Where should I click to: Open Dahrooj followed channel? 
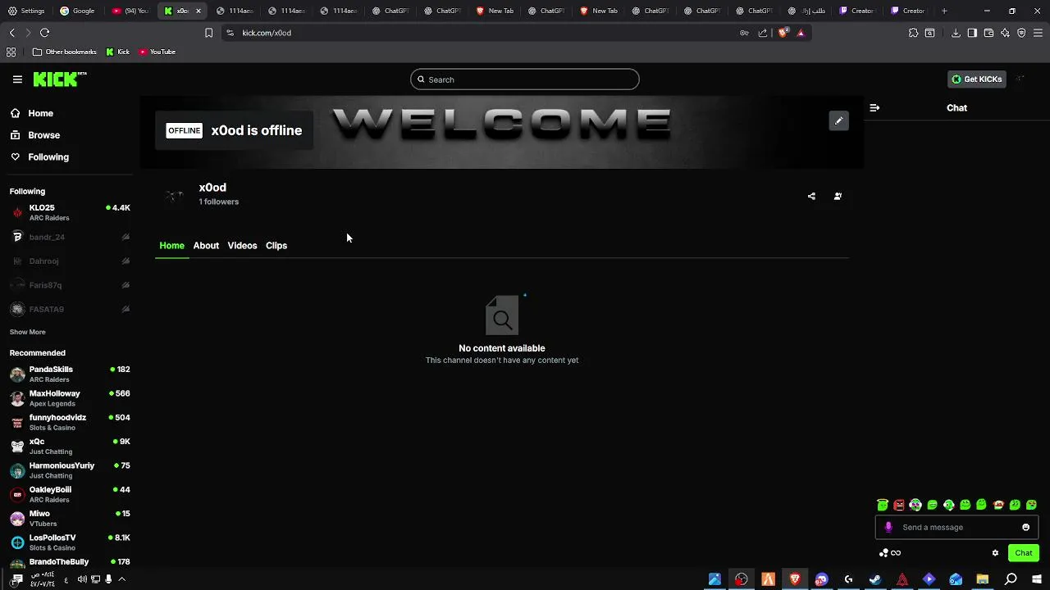tap(70, 261)
